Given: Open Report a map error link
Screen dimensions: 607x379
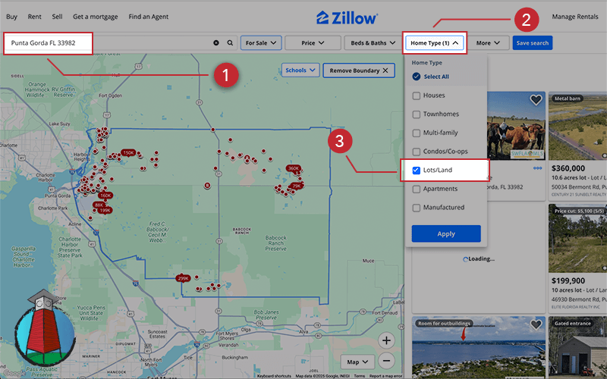Looking at the screenshot, I should (x=385, y=376).
